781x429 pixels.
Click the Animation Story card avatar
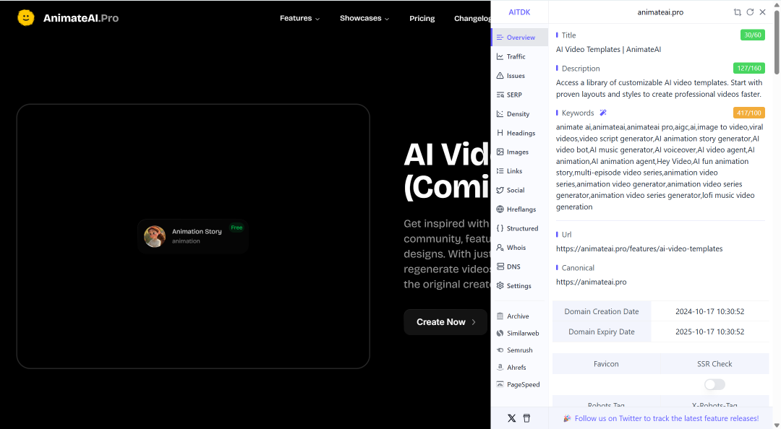pos(155,236)
